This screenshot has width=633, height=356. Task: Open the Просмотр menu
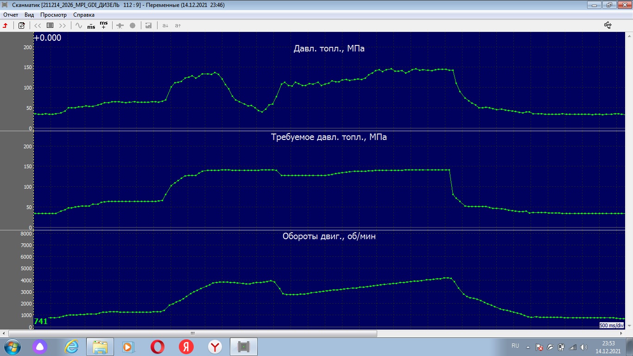pos(53,15)
